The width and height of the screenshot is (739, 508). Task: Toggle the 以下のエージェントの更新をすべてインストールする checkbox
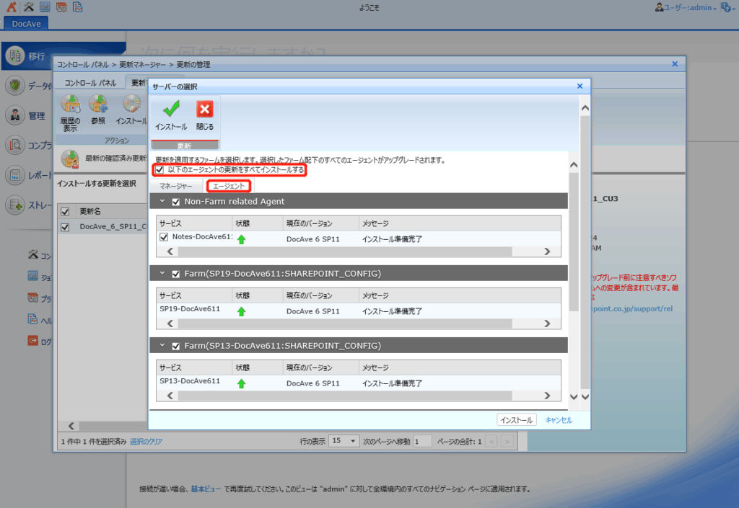[159, 170]
